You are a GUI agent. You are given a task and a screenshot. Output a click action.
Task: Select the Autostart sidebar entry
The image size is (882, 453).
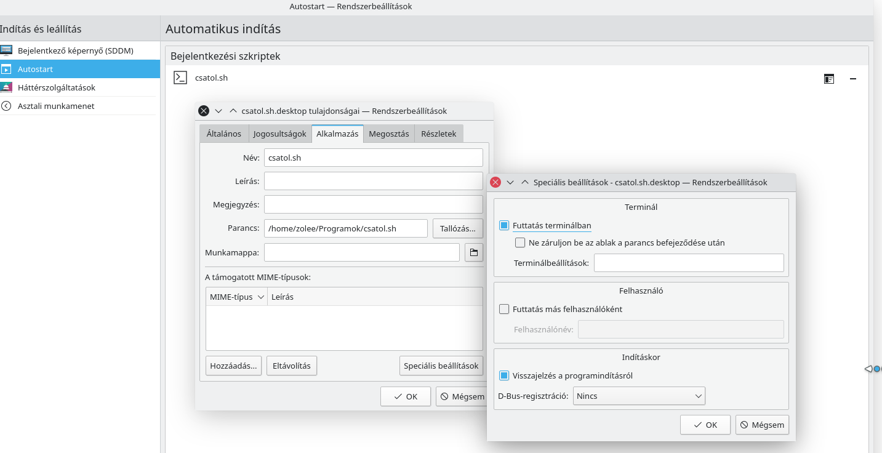[x=36, y=69]
